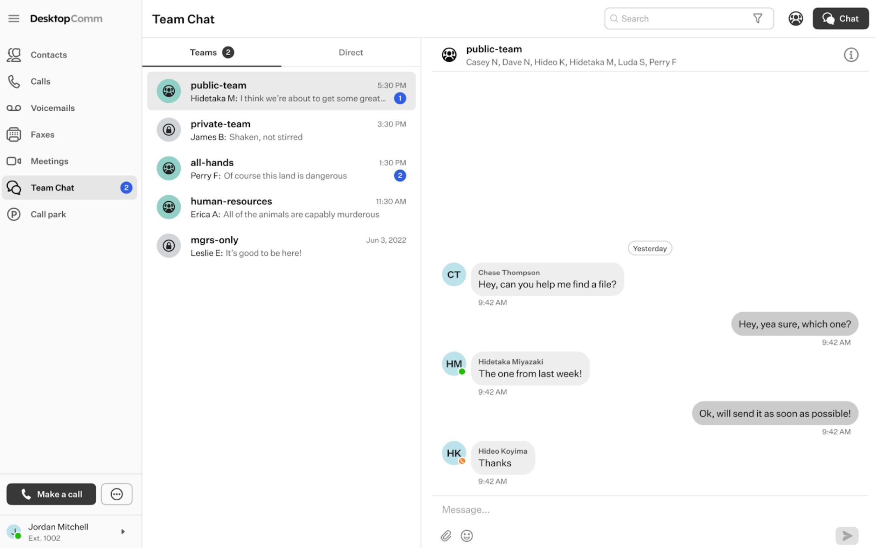This screenshot has width=879, height=548.
Task: Open the hamburger menu icon
Action: click(x=14, y=18)
